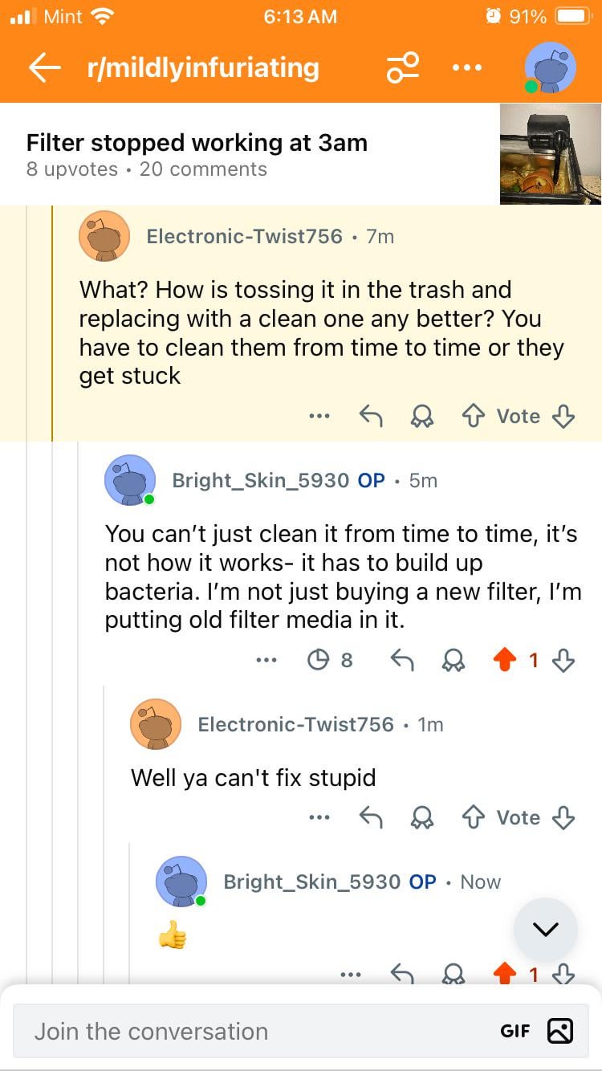Remove upvote on the "build up bacteria" comment
The width and height of the screenshot is (602, 1071).
[x=505, y=660]
